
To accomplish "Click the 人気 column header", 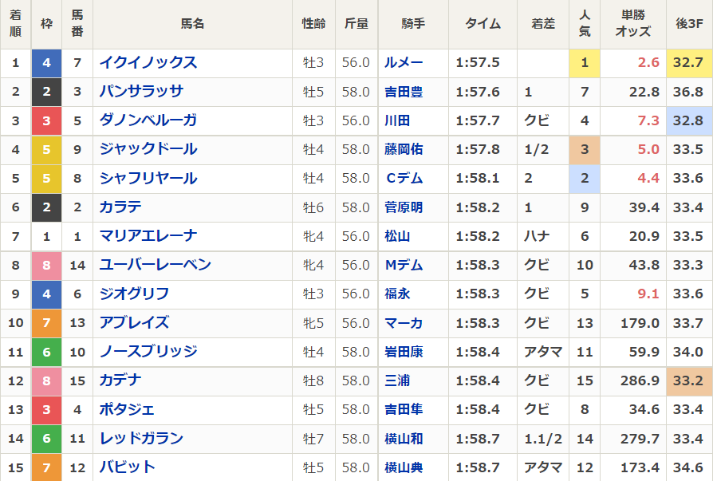I will click(585, 24).
